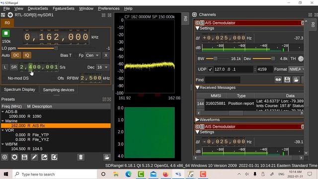This screenshot has width=318, height=179.
Task: Open SDRangel app in Windows taskbar
Action: pyautogui.click(x=178, y=174)
